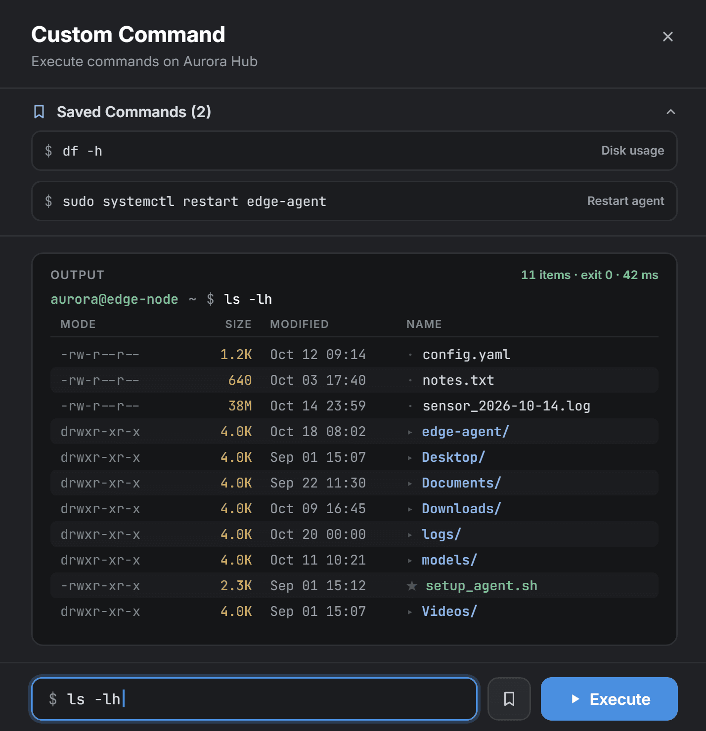The height and width of the screenshot is (731, 706).
Task: Click the Execute button
Action: 609,699
